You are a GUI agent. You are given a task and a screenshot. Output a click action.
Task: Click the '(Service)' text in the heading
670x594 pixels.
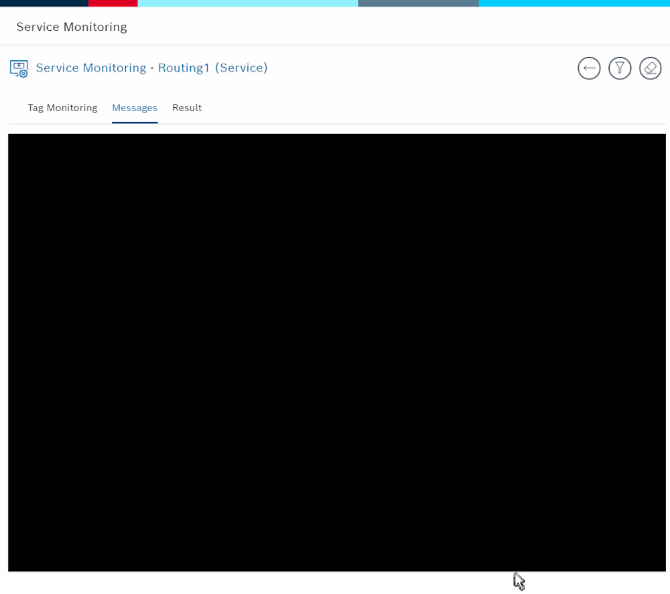click(x=241, y=68)
